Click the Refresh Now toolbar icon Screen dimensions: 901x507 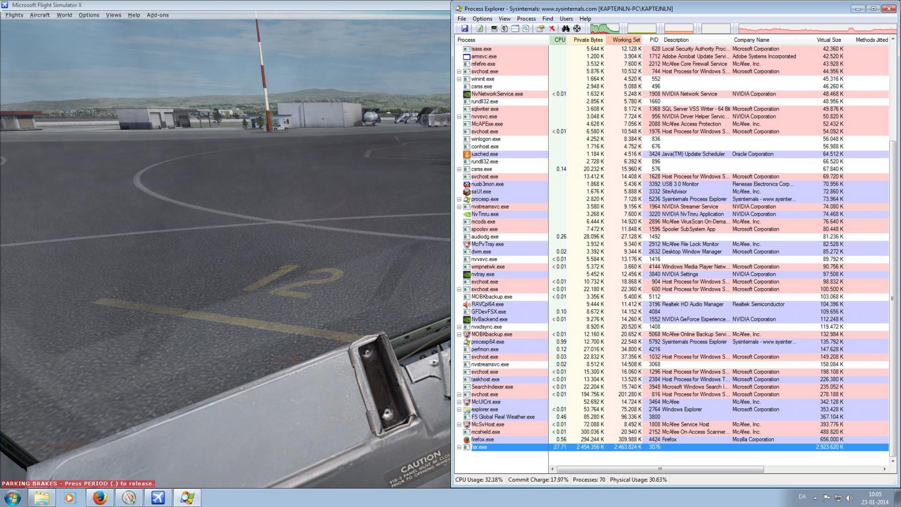coord(479,28)
